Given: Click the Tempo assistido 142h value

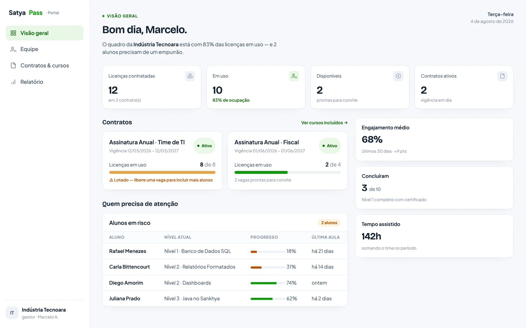Looking at the screenshot, I should [x=371, y=236].
